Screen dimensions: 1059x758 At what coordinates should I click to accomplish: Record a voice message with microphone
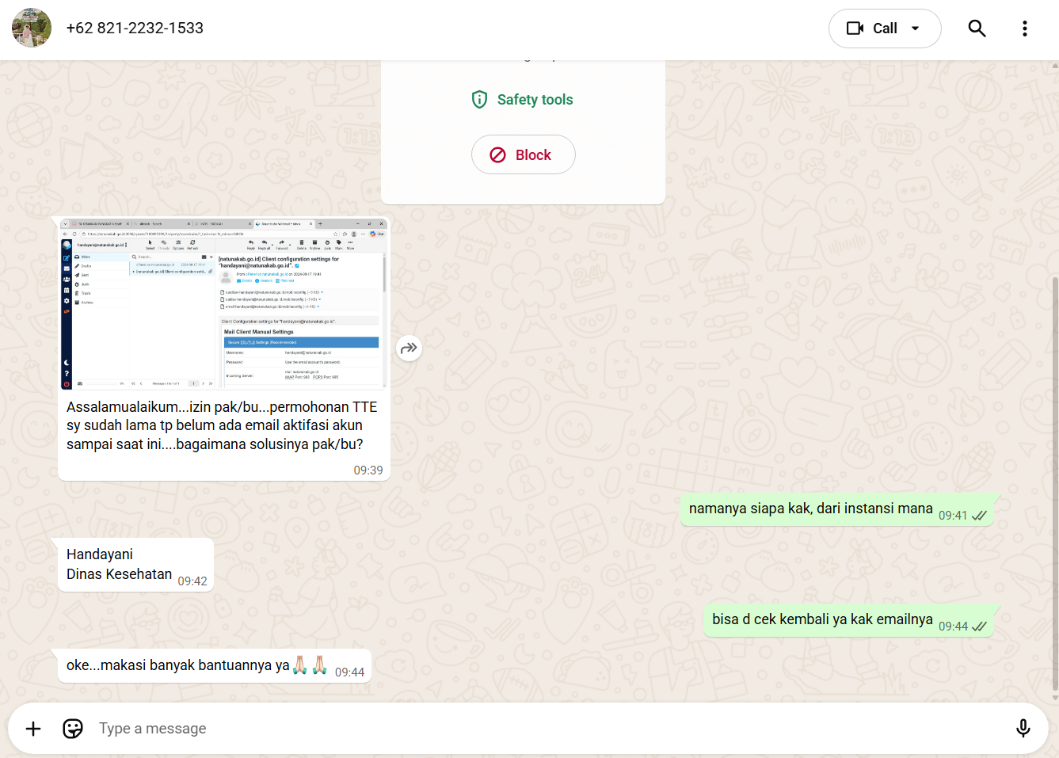[x=1023, y=729]
